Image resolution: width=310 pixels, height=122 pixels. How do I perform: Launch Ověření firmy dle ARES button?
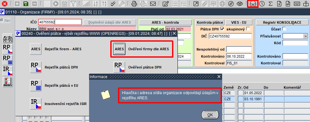(x=119, y=49)
